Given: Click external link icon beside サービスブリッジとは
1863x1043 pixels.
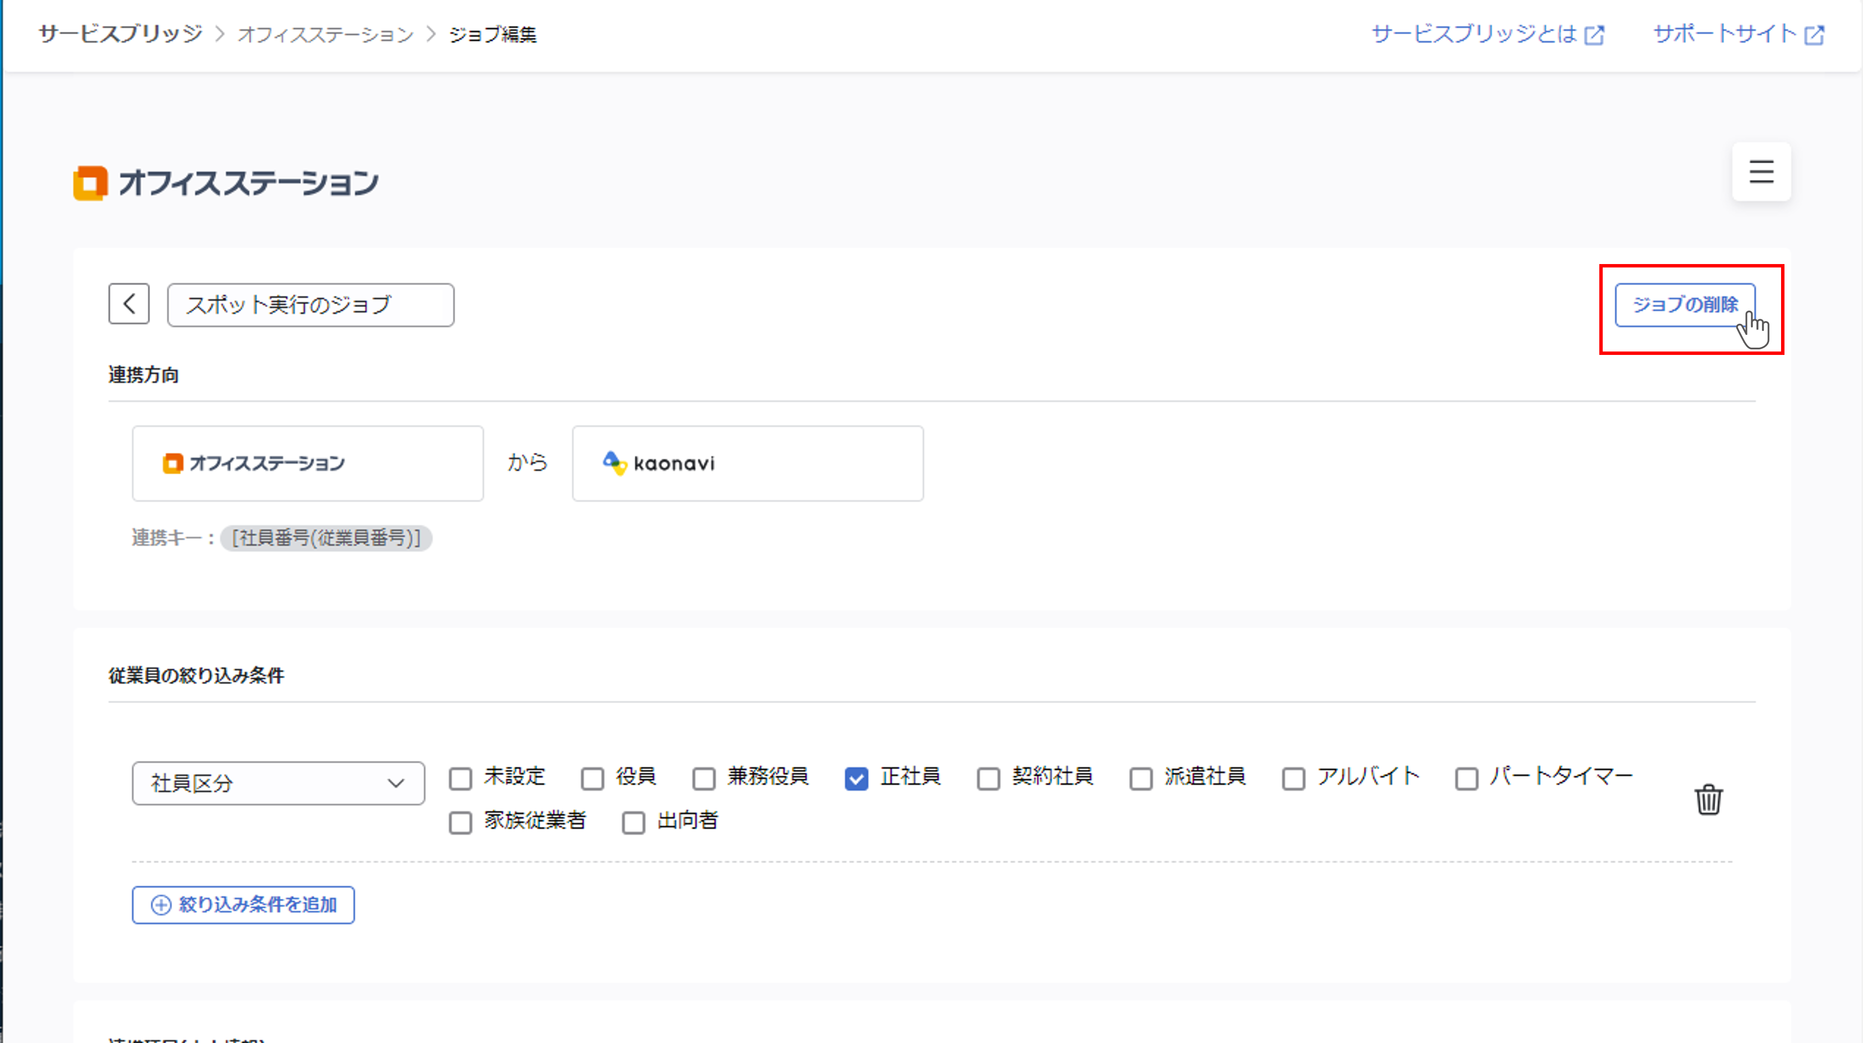Looking at the screenshot, I should (x=1594, y=35).
